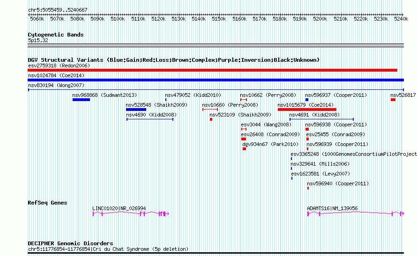Viewport: 417px width, 256px height.
Task: Click the 5100k ruler tick label
Action: click(x=118, y=19)
